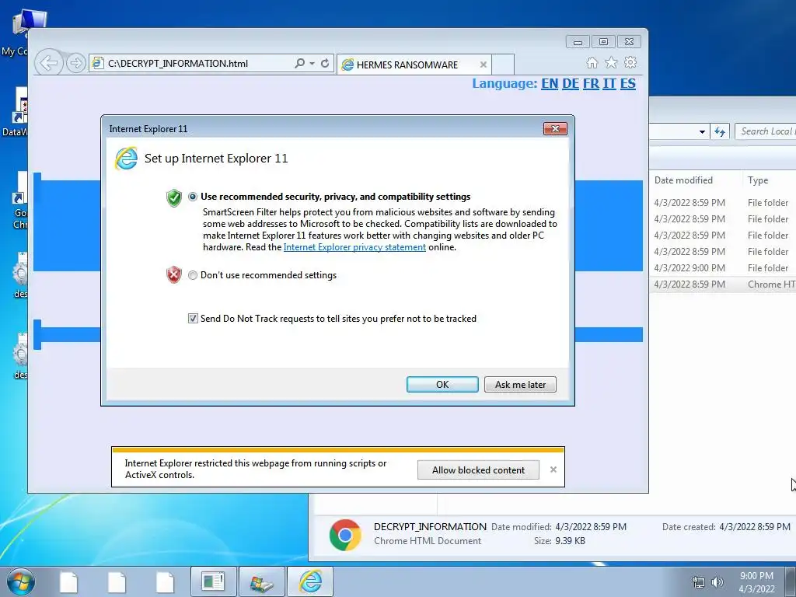The image size is (796, 597).
Task: Open the first blank document taskbar icon
Action: (x=68, y=581)
